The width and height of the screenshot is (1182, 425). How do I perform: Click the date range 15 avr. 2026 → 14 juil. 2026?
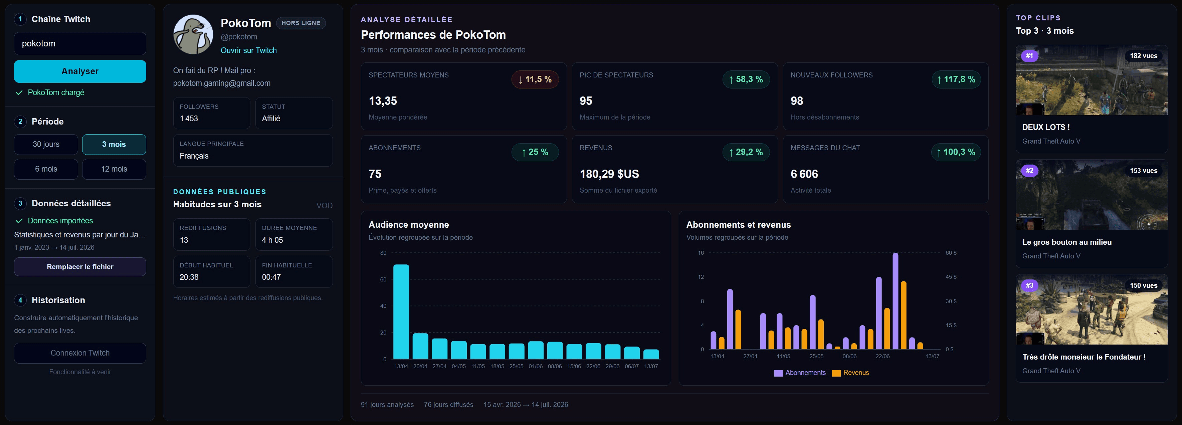click(x=525, y=405)
